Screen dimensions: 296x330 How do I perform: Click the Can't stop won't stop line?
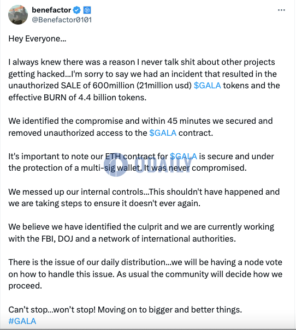pos(125,310)
